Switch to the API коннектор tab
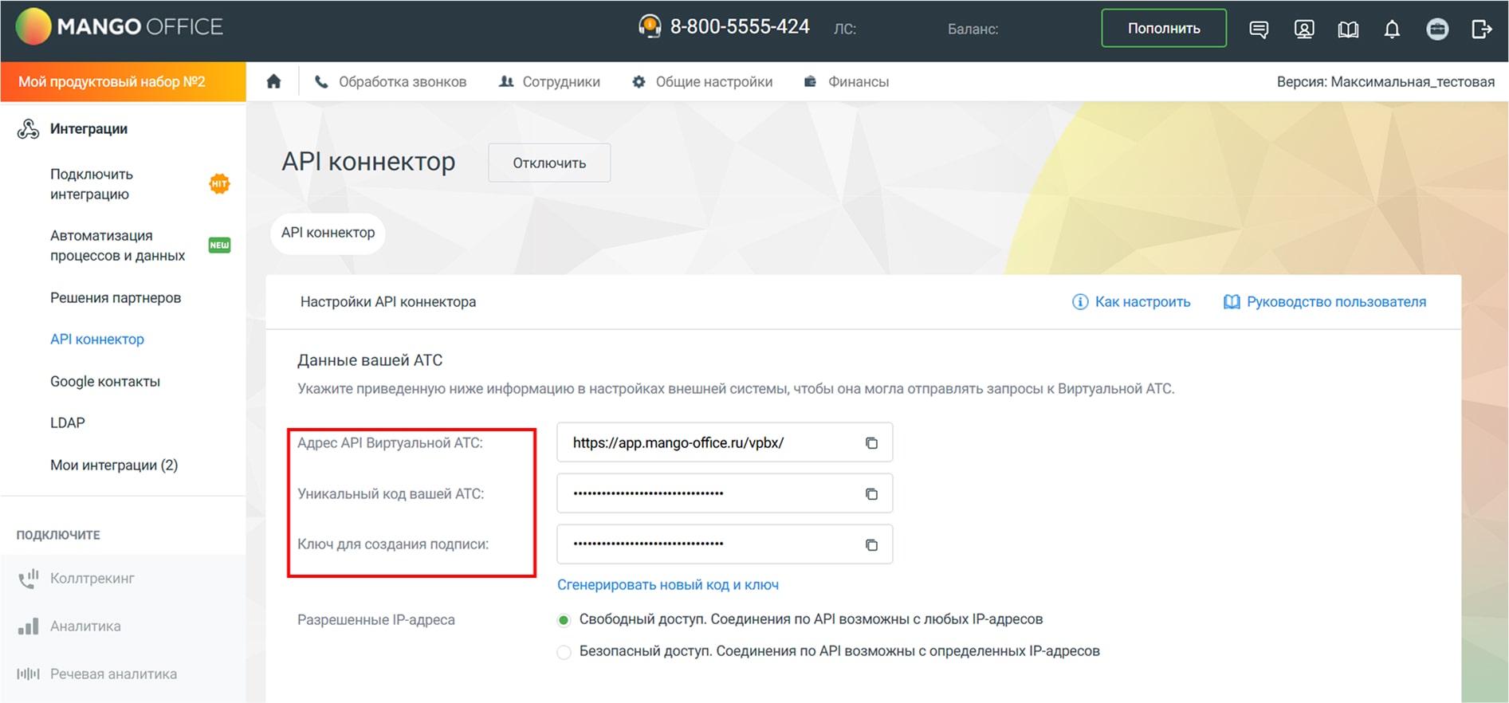1509x703 pixels. (x=328, y=233)
